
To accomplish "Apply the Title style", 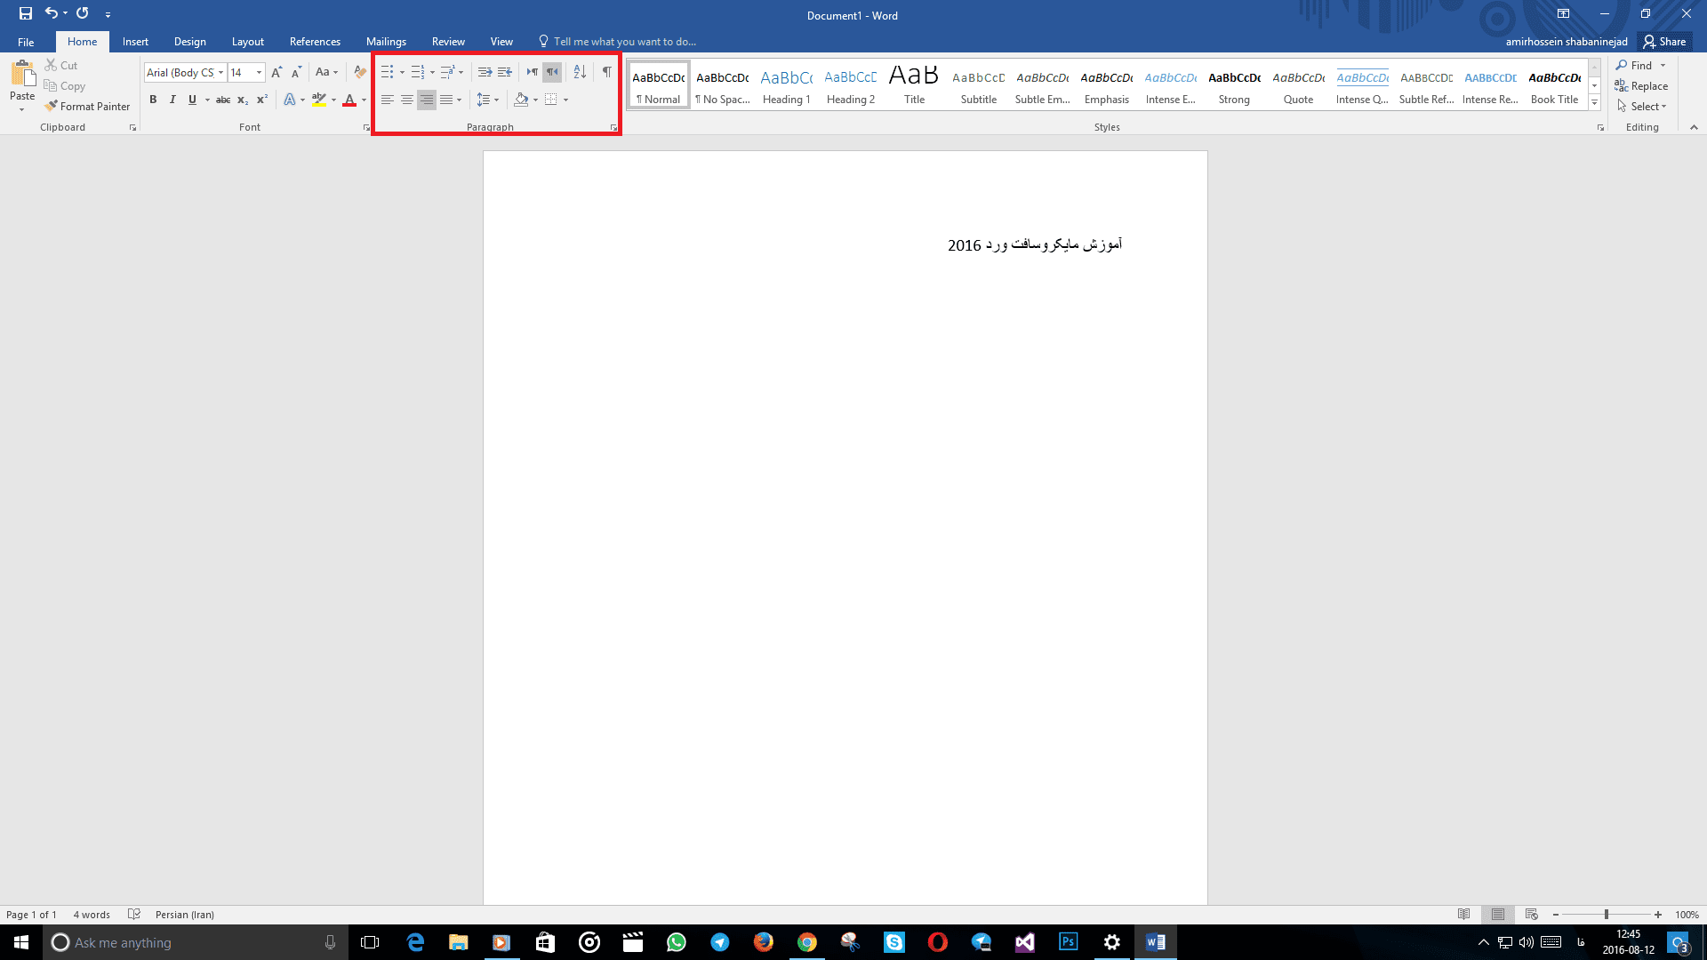I will (915, 86).
